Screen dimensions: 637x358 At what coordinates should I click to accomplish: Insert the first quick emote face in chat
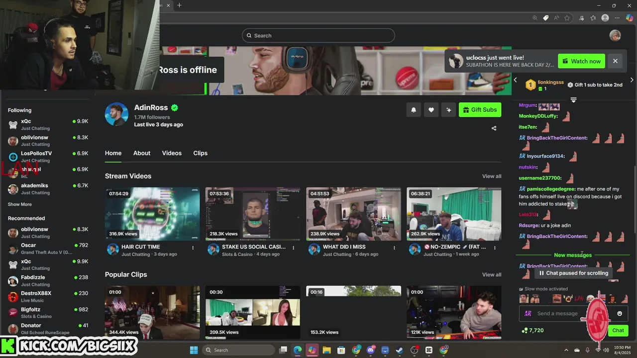(524, 298)
